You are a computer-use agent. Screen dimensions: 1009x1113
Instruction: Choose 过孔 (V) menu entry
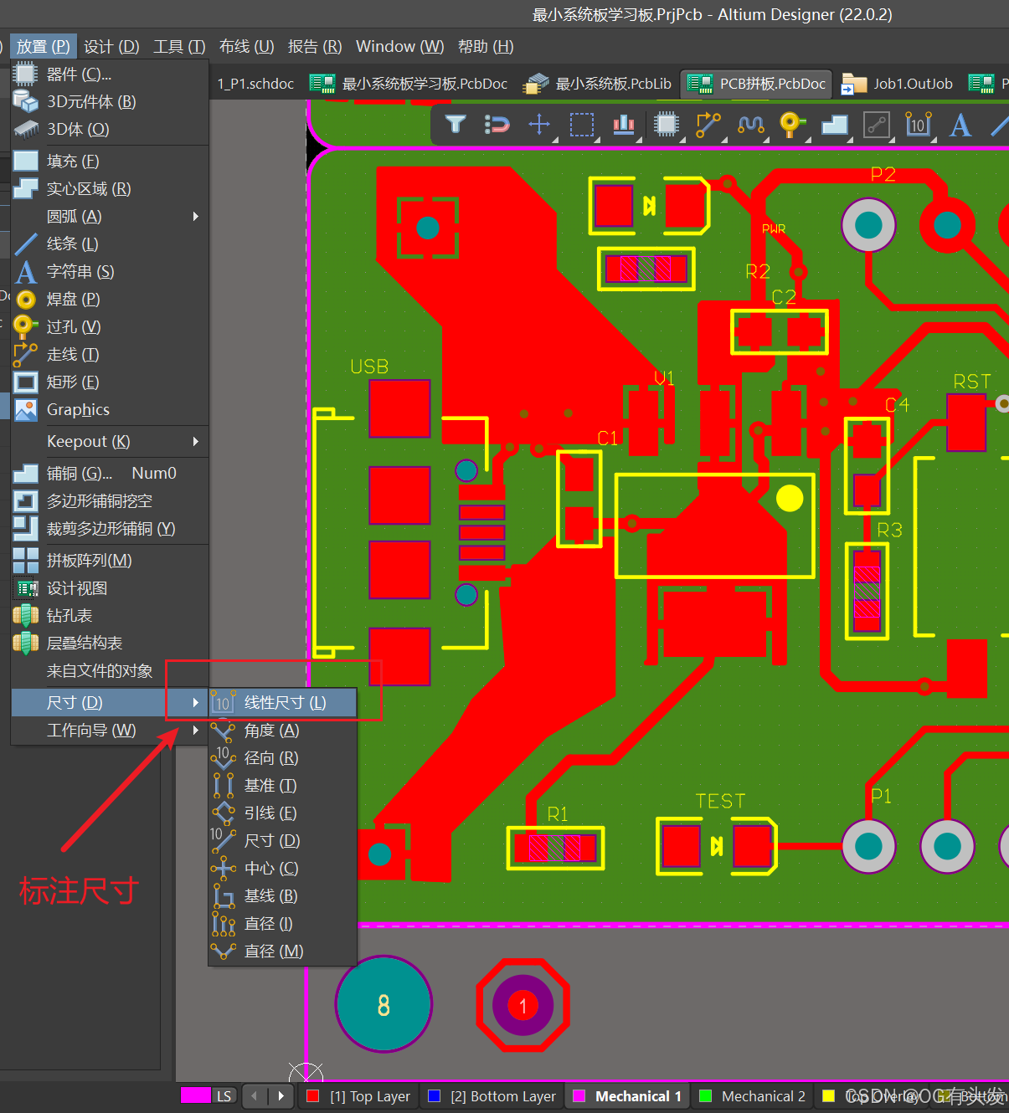(x=110, y=327)
